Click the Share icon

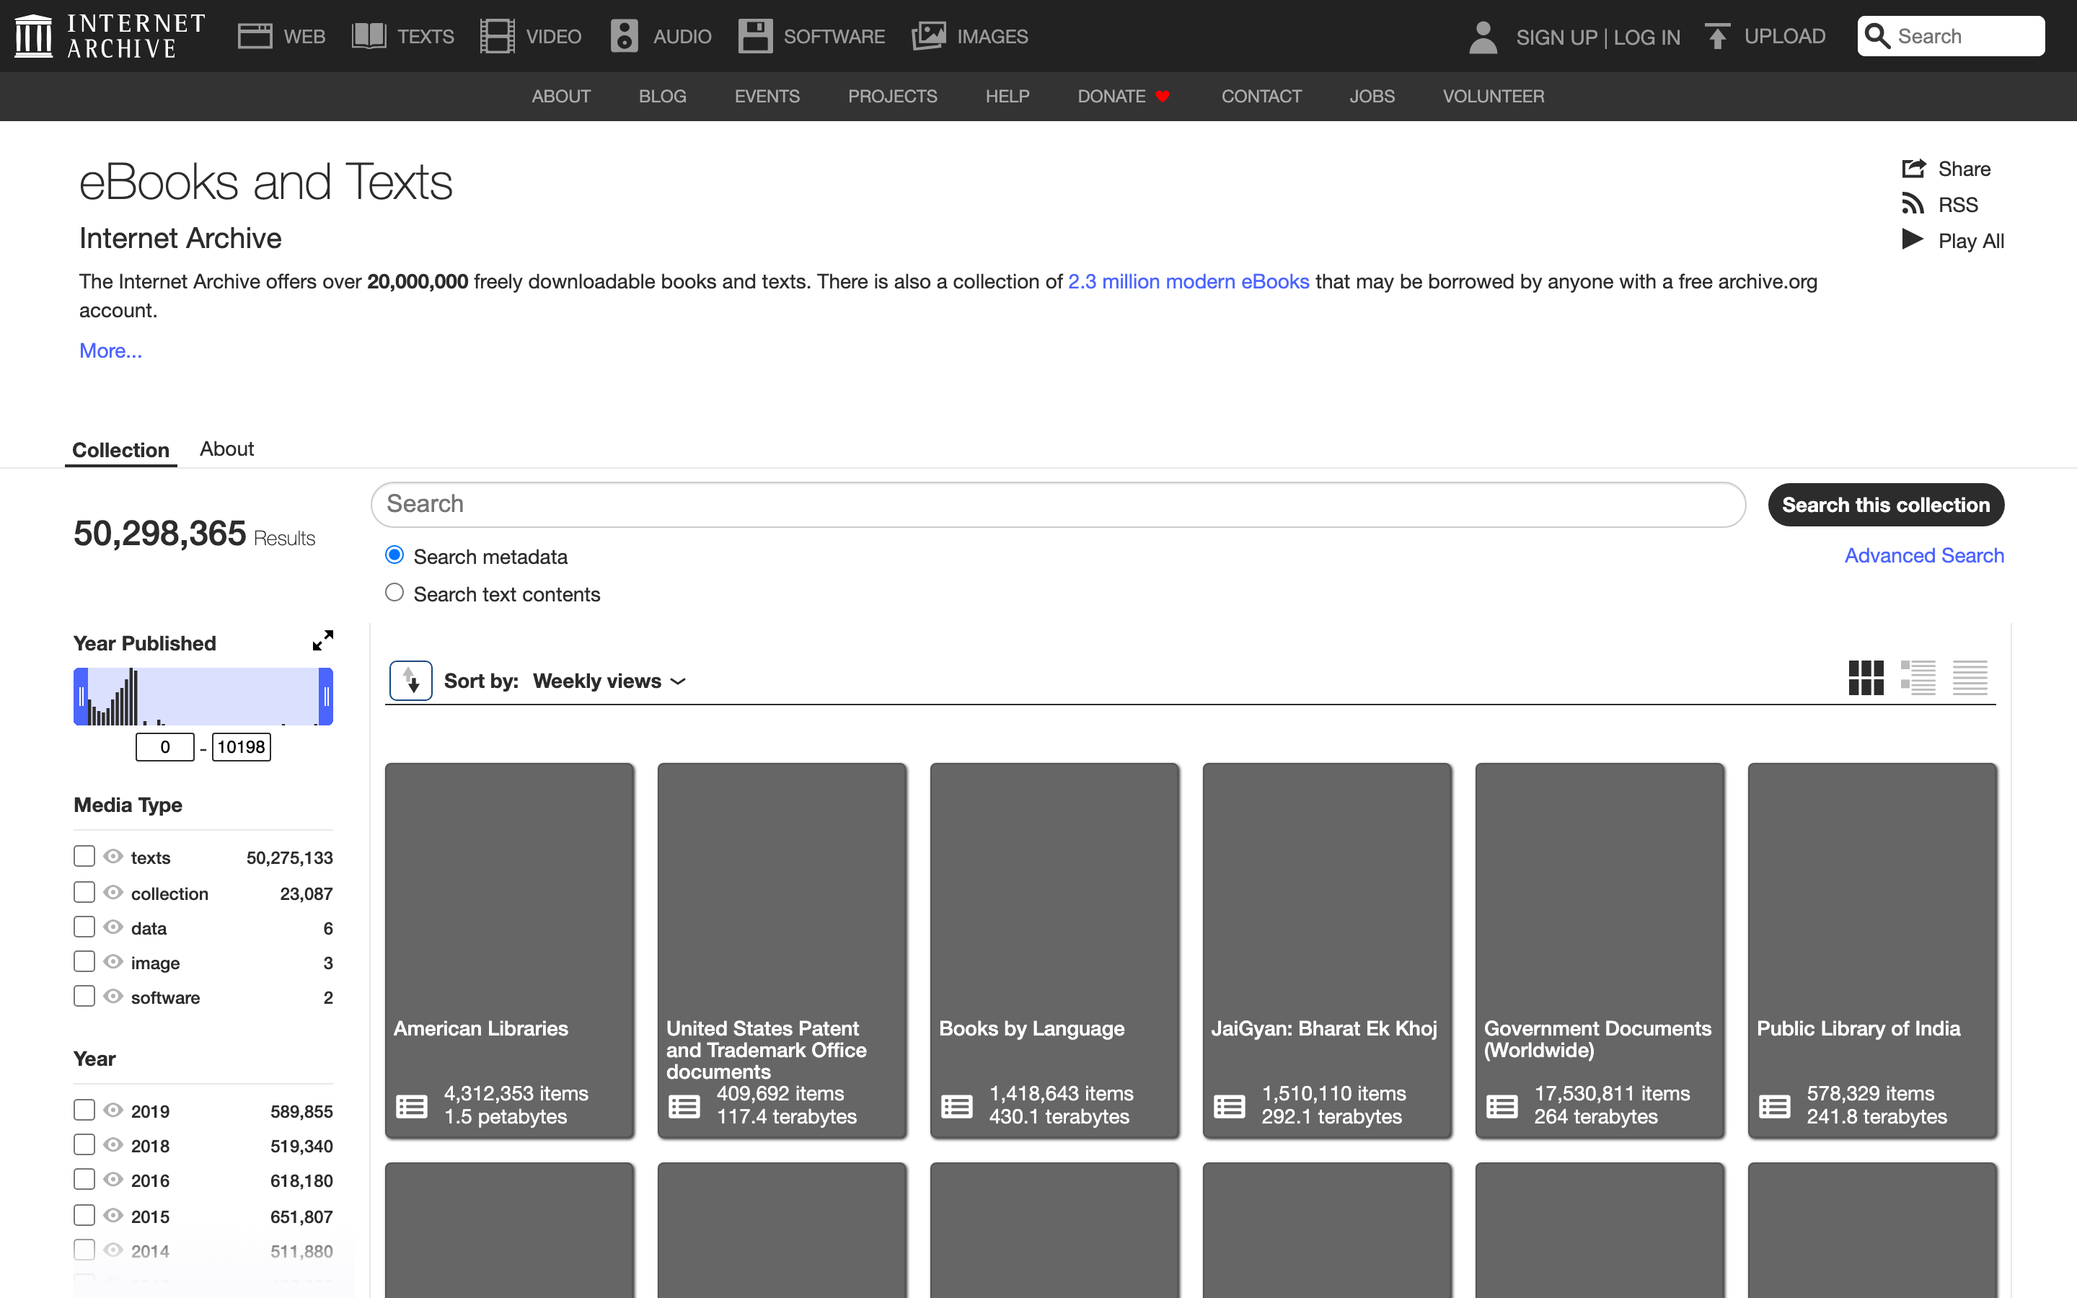(x=1913, y=168)
